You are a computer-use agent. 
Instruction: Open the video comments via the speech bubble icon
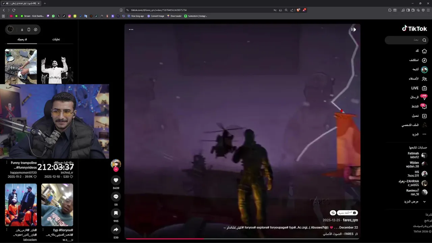[x=116, y=196]
